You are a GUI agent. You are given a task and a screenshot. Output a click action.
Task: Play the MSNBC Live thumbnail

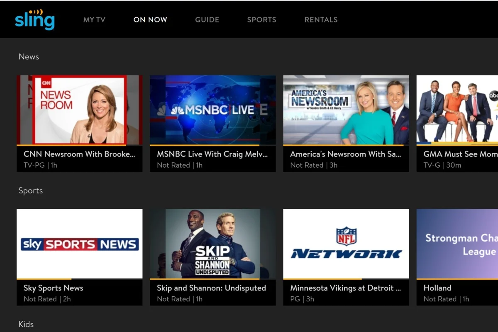tap(213, 110)
